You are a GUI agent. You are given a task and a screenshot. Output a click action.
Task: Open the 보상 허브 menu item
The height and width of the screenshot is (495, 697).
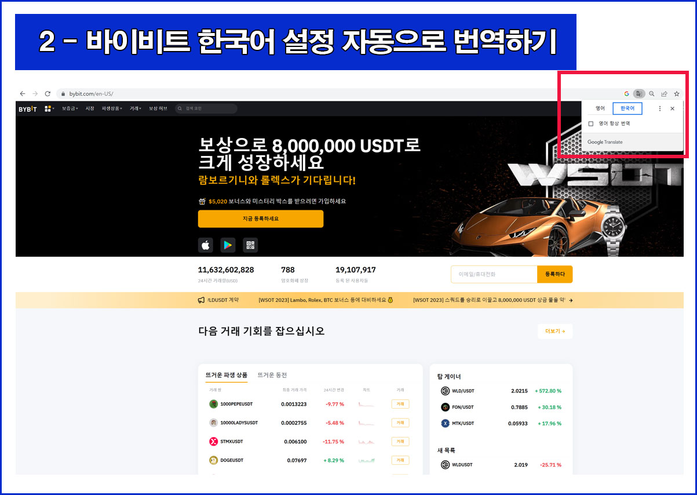coord(158,108)
